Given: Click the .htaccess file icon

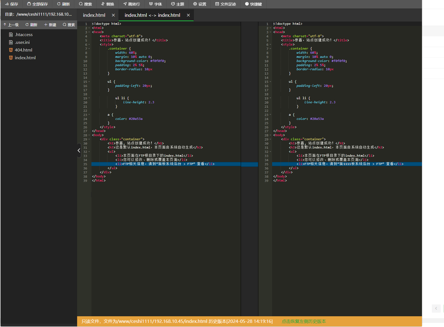Looking at the screenshot, I should tap(11, 34).
